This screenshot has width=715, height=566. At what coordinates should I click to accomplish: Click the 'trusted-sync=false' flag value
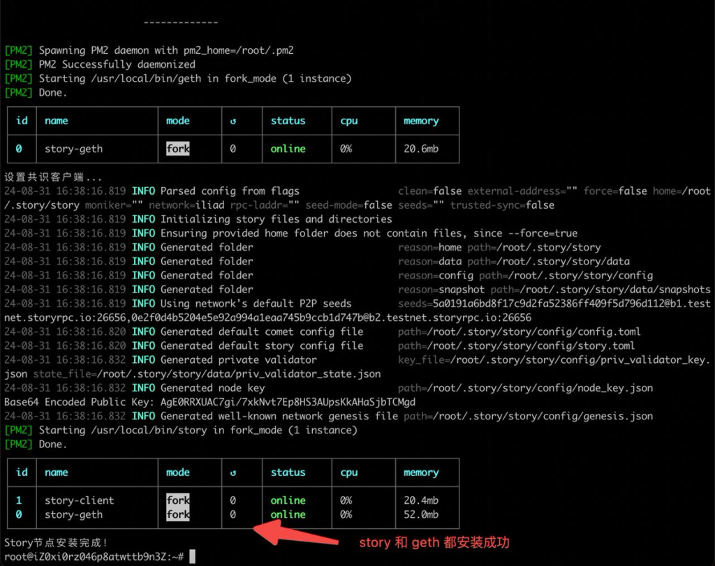coord(502,205)
